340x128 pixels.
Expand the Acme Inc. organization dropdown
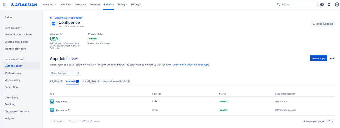(49, 4)
